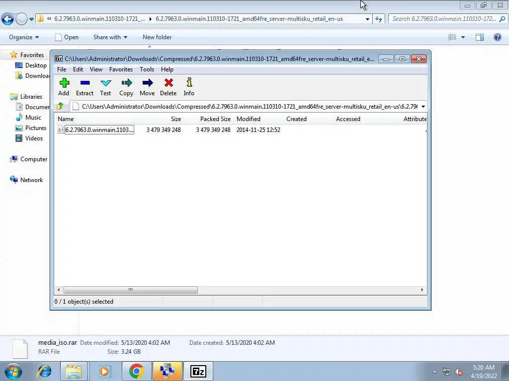Click the media_iso.rar file icon in details pane

click(20, 348)
